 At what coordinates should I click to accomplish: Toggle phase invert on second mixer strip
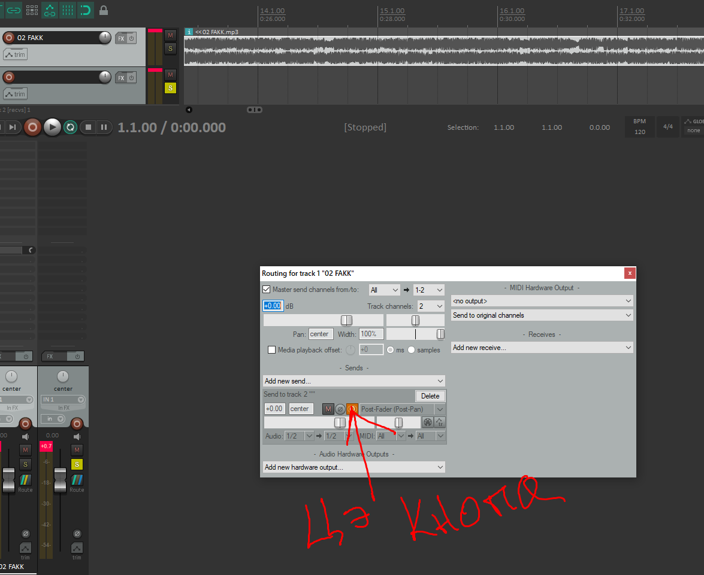(x=77, y=534)
